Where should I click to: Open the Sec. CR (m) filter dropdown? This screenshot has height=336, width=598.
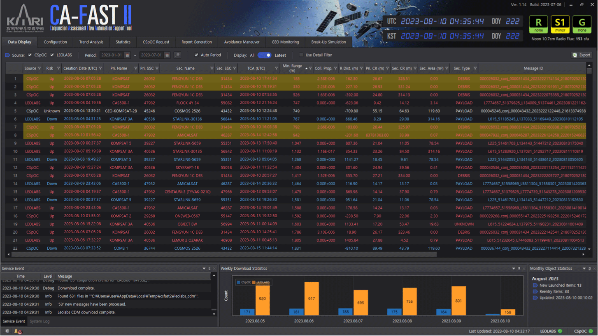pos(415,69)
